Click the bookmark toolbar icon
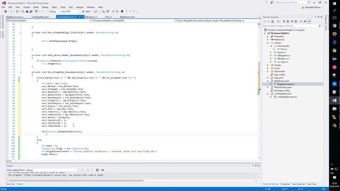Viewport: 340px width, 191px height. (122, 12)
